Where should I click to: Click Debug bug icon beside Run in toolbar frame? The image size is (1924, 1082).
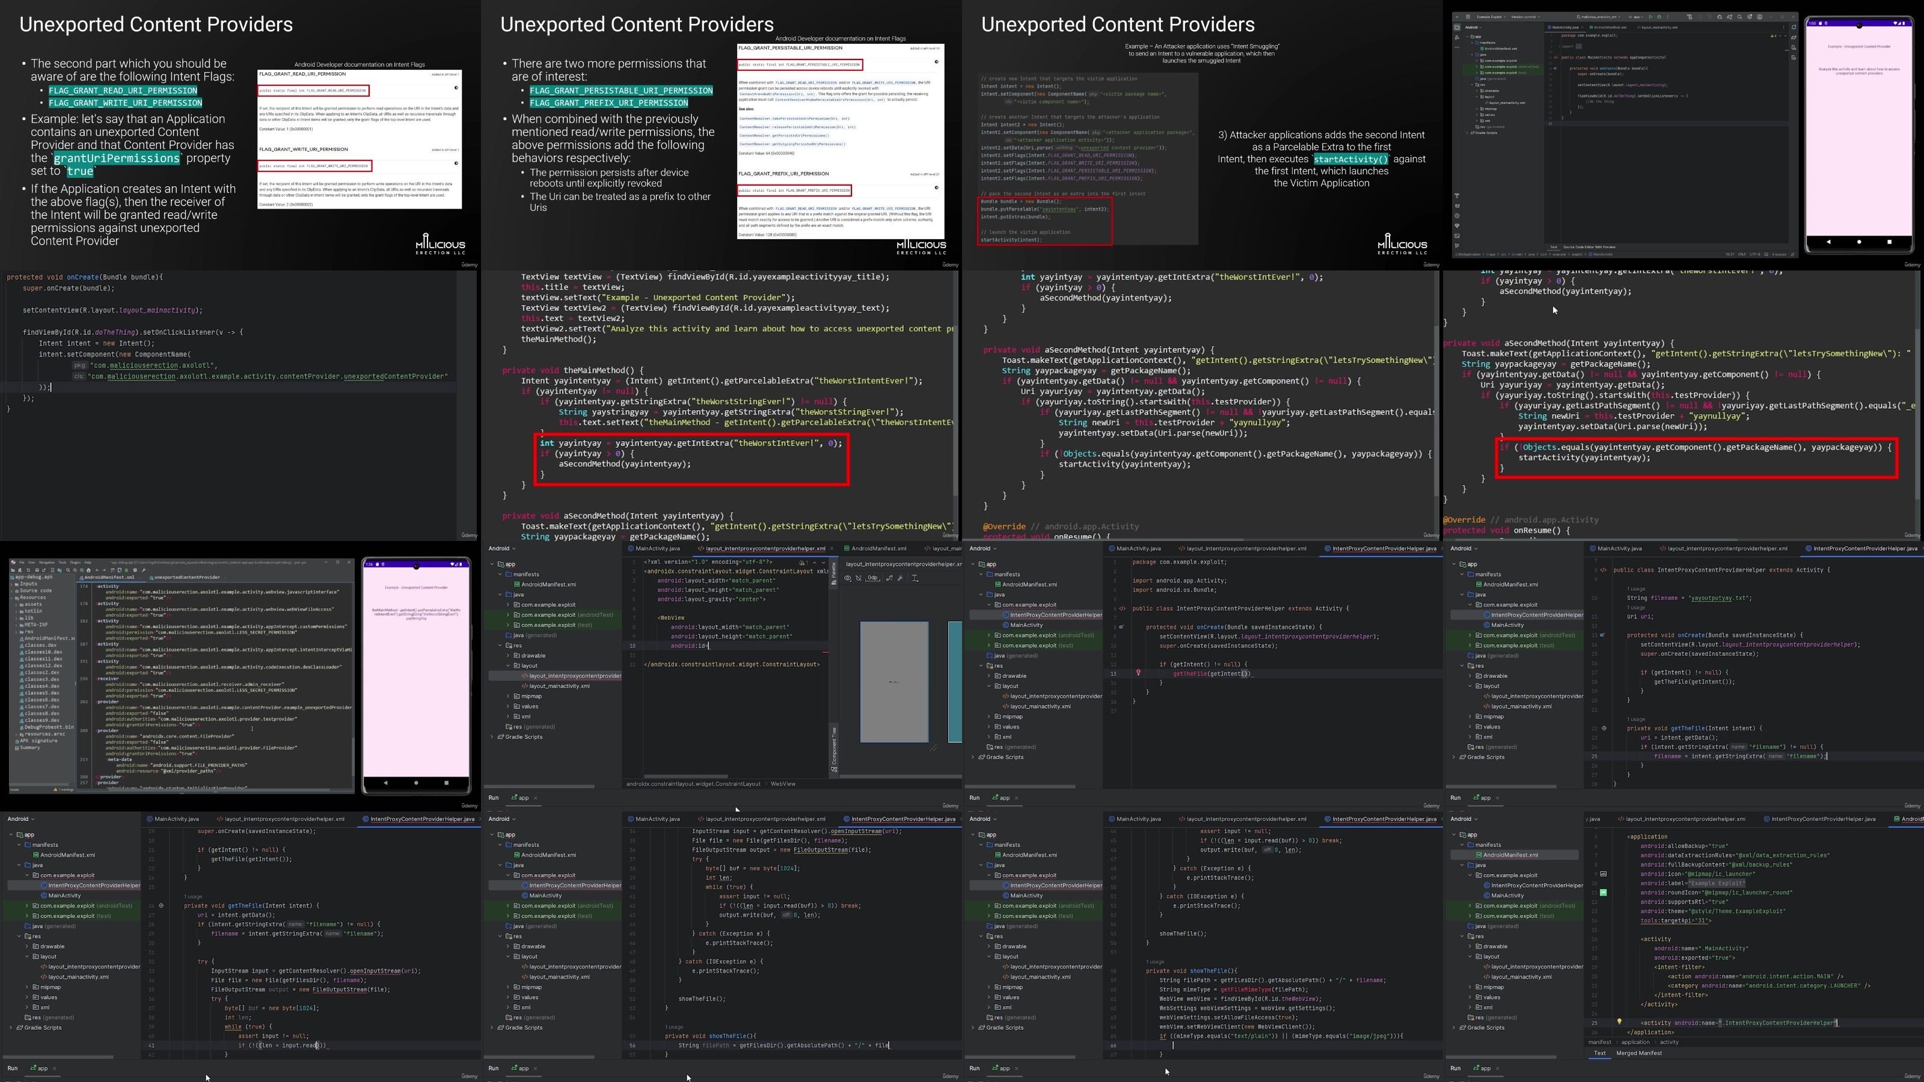1659,17
